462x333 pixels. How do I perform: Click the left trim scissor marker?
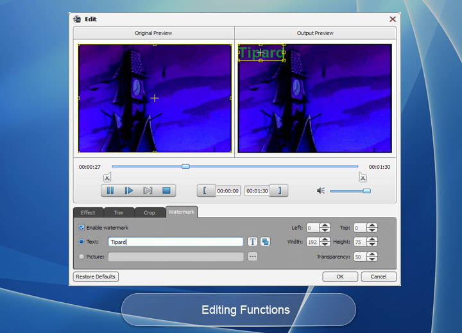tap(107, 177)
